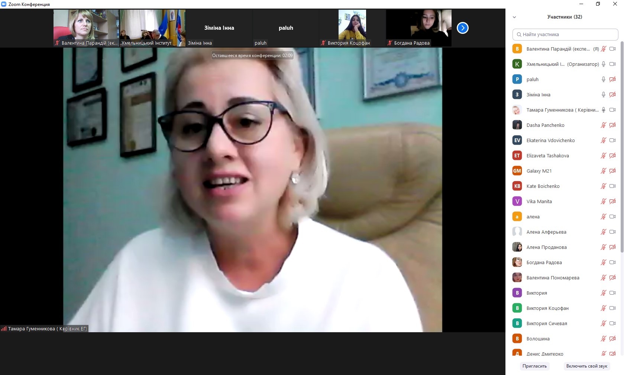Image resolution: width=624 pixels, height=375 pixels.
Task: Click алена lowercase participant name
Action: [533, 217]
